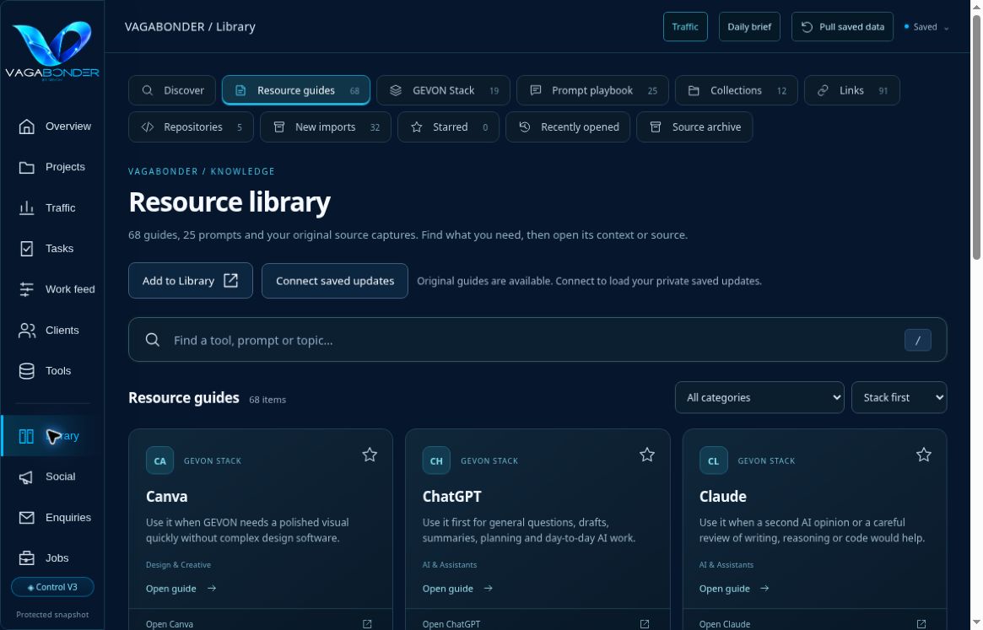Click the page vertical scrollbar
983x630 pixels.
coord(976,137)
